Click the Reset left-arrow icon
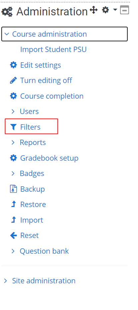This screenshot has height=310, width=138. coord(13,235)
